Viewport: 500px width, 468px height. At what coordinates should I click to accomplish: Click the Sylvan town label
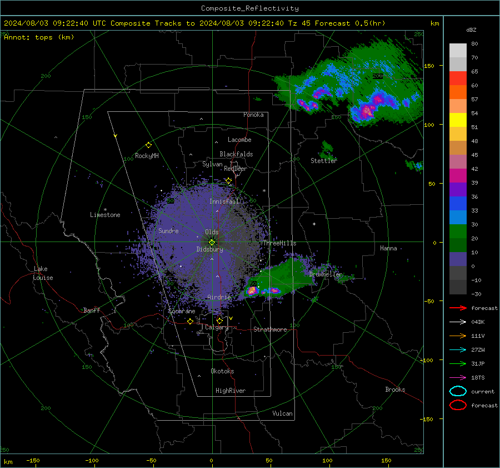coord(212,164)
